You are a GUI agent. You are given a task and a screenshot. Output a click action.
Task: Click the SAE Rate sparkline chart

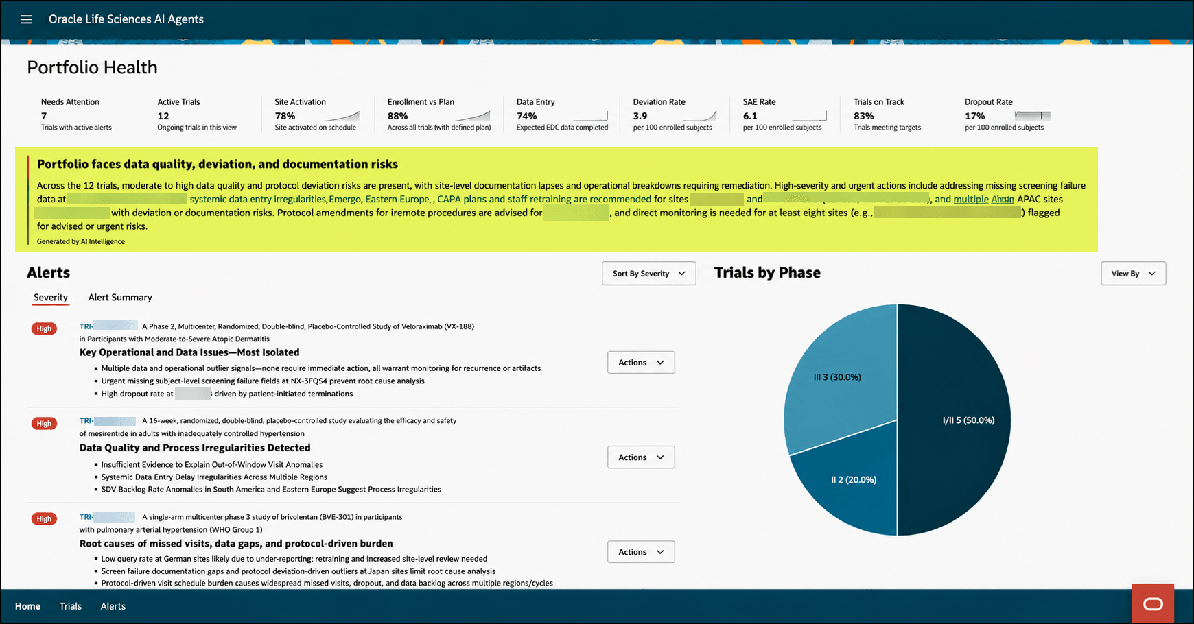click(x=809, y=116)
